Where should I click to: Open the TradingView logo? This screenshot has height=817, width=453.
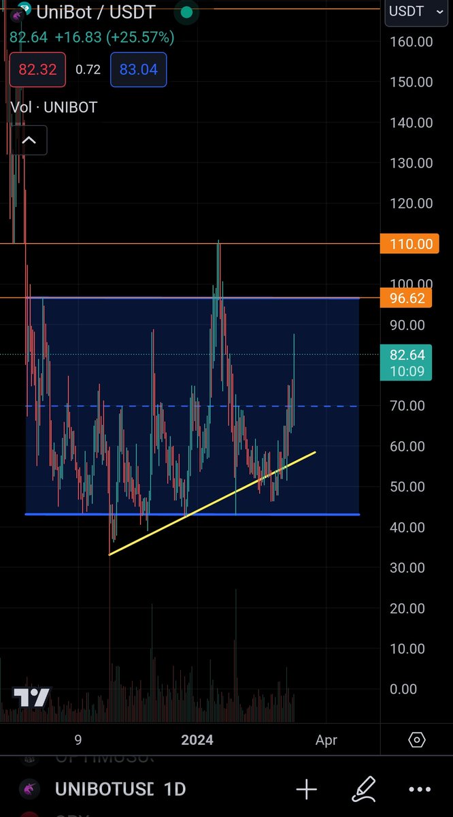pyautogui.click(x=32, y=697)
